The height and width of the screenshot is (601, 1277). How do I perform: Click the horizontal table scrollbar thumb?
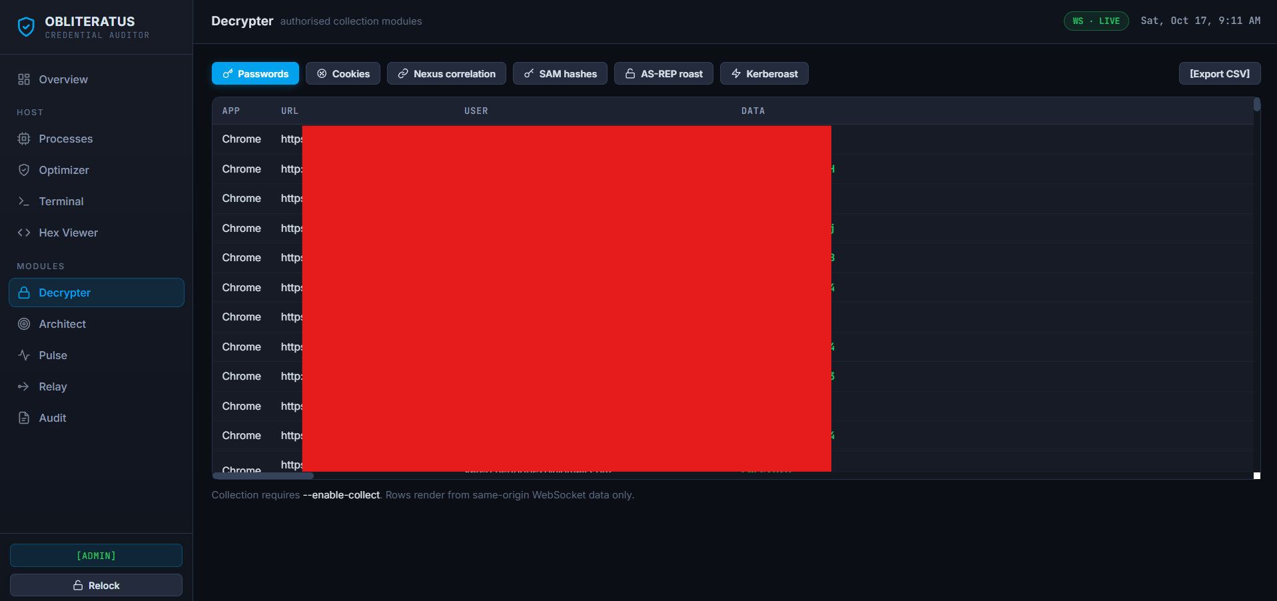click(x=263, y=476)
